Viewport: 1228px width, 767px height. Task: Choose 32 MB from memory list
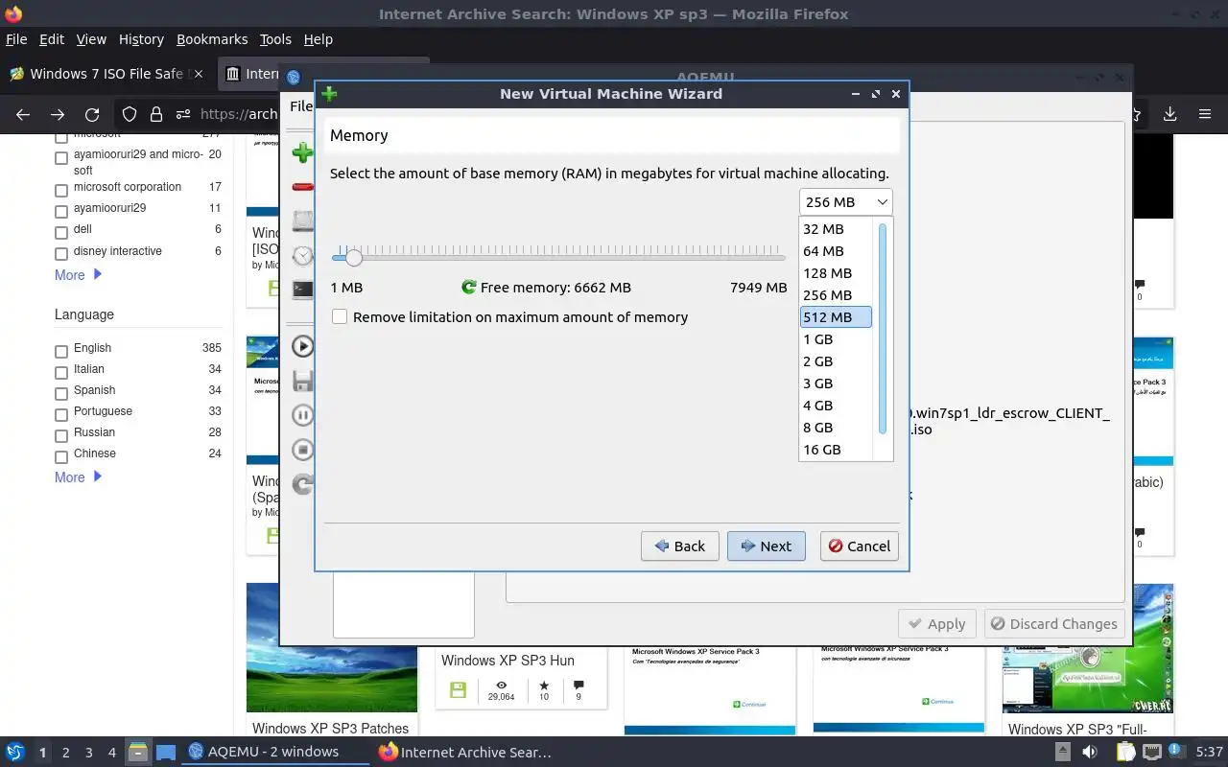(836, 228)
